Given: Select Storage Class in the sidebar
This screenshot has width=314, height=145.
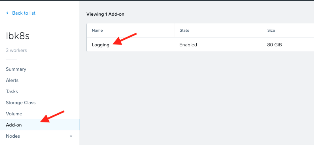Looking at the screenshot, I should click(x=21, y=102).
